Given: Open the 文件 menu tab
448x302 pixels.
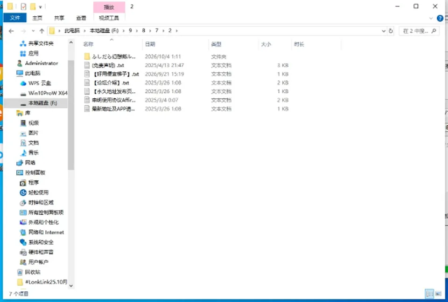Looking at the screenshot, I should [x=15, y=18].
